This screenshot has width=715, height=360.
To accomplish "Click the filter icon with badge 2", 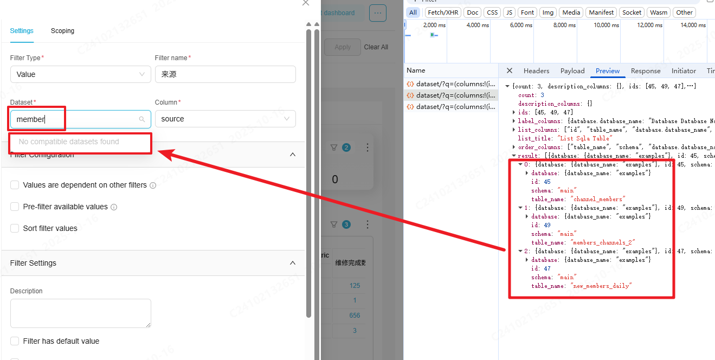I will tap(334, 147).
